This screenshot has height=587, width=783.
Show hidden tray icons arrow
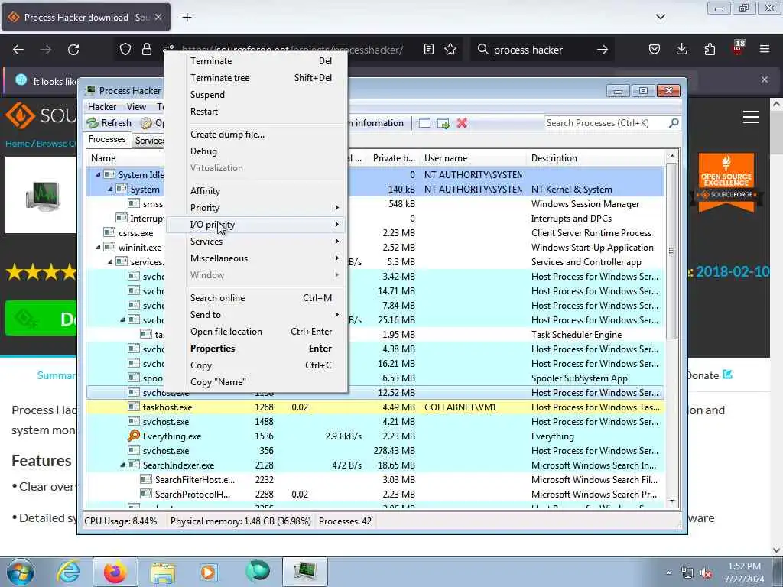click(x=668, y=573)
